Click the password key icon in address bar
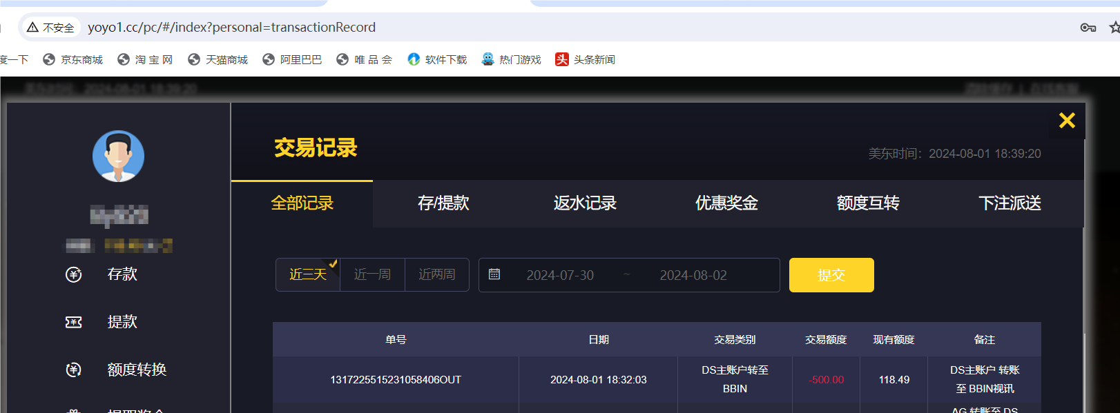 1088,28
